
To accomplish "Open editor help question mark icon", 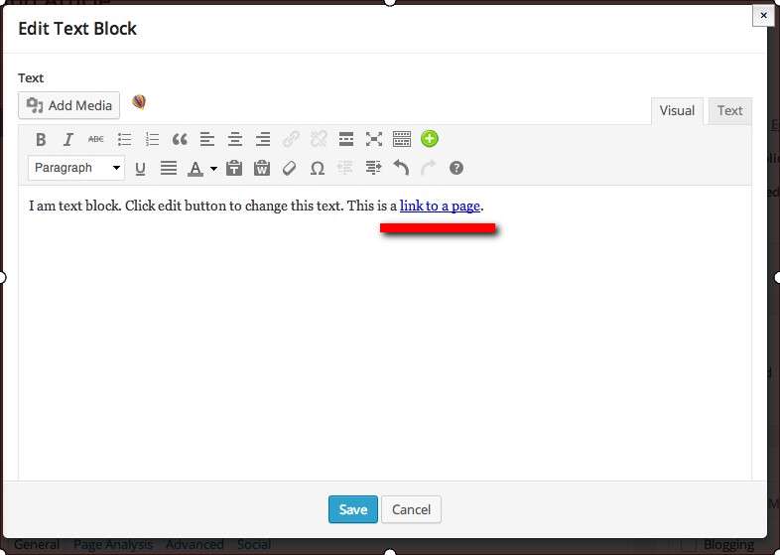I will [456, 169].
